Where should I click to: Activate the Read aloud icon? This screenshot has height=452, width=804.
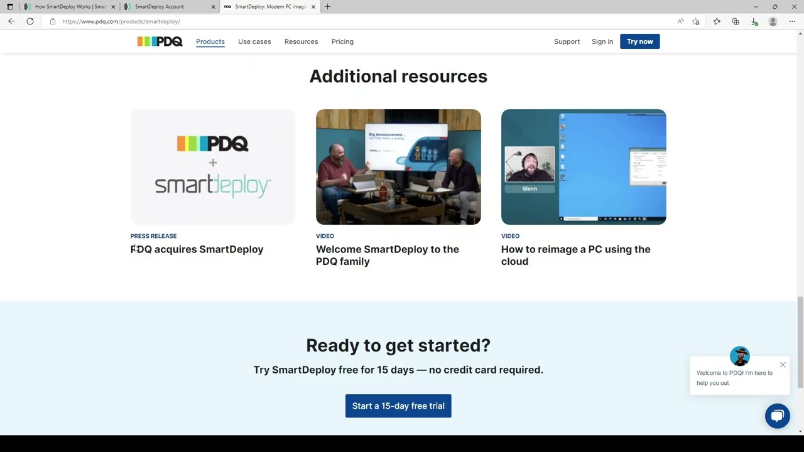coord(680,21)
